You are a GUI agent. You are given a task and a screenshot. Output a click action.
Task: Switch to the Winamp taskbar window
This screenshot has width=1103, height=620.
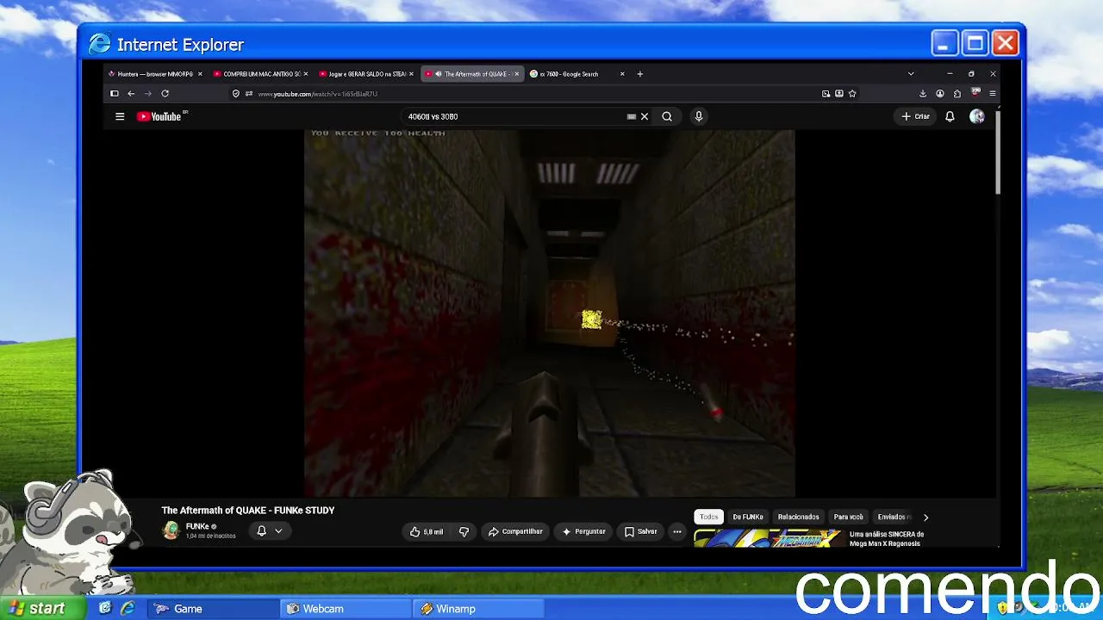[478, 609]
